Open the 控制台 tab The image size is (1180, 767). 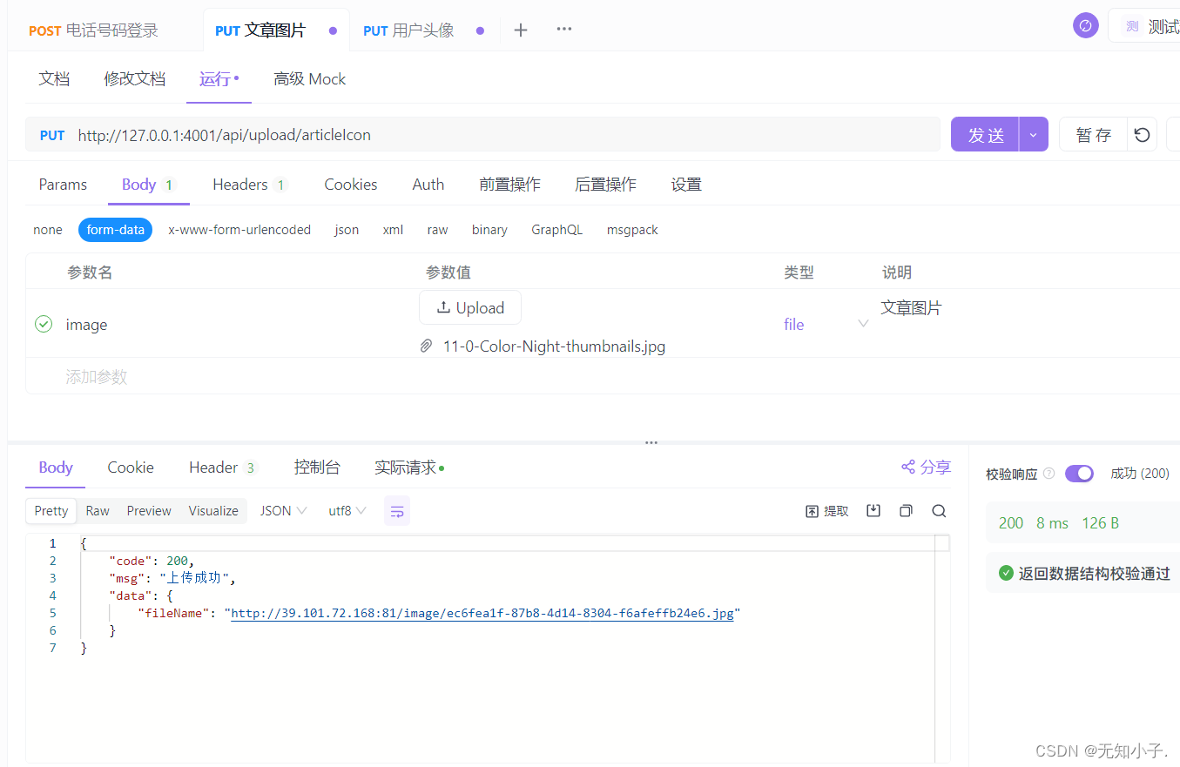[317, 468]
